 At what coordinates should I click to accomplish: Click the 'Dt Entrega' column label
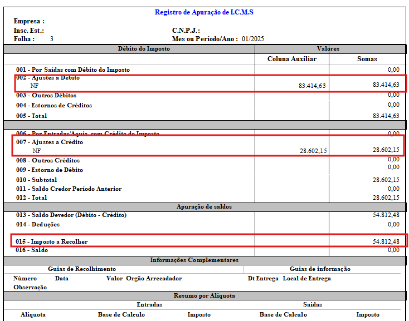[x=263, y=278]
